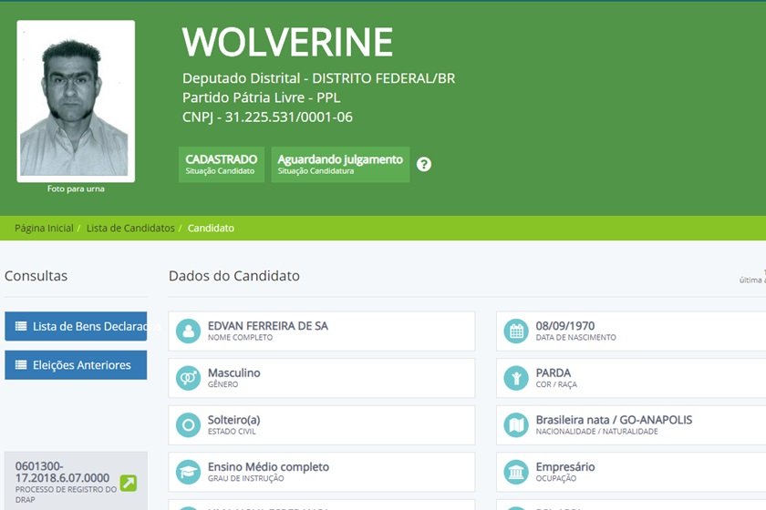This screenshot has width=766, height=510.
Task: Click the Consultas heading
Action: [36, 276]
